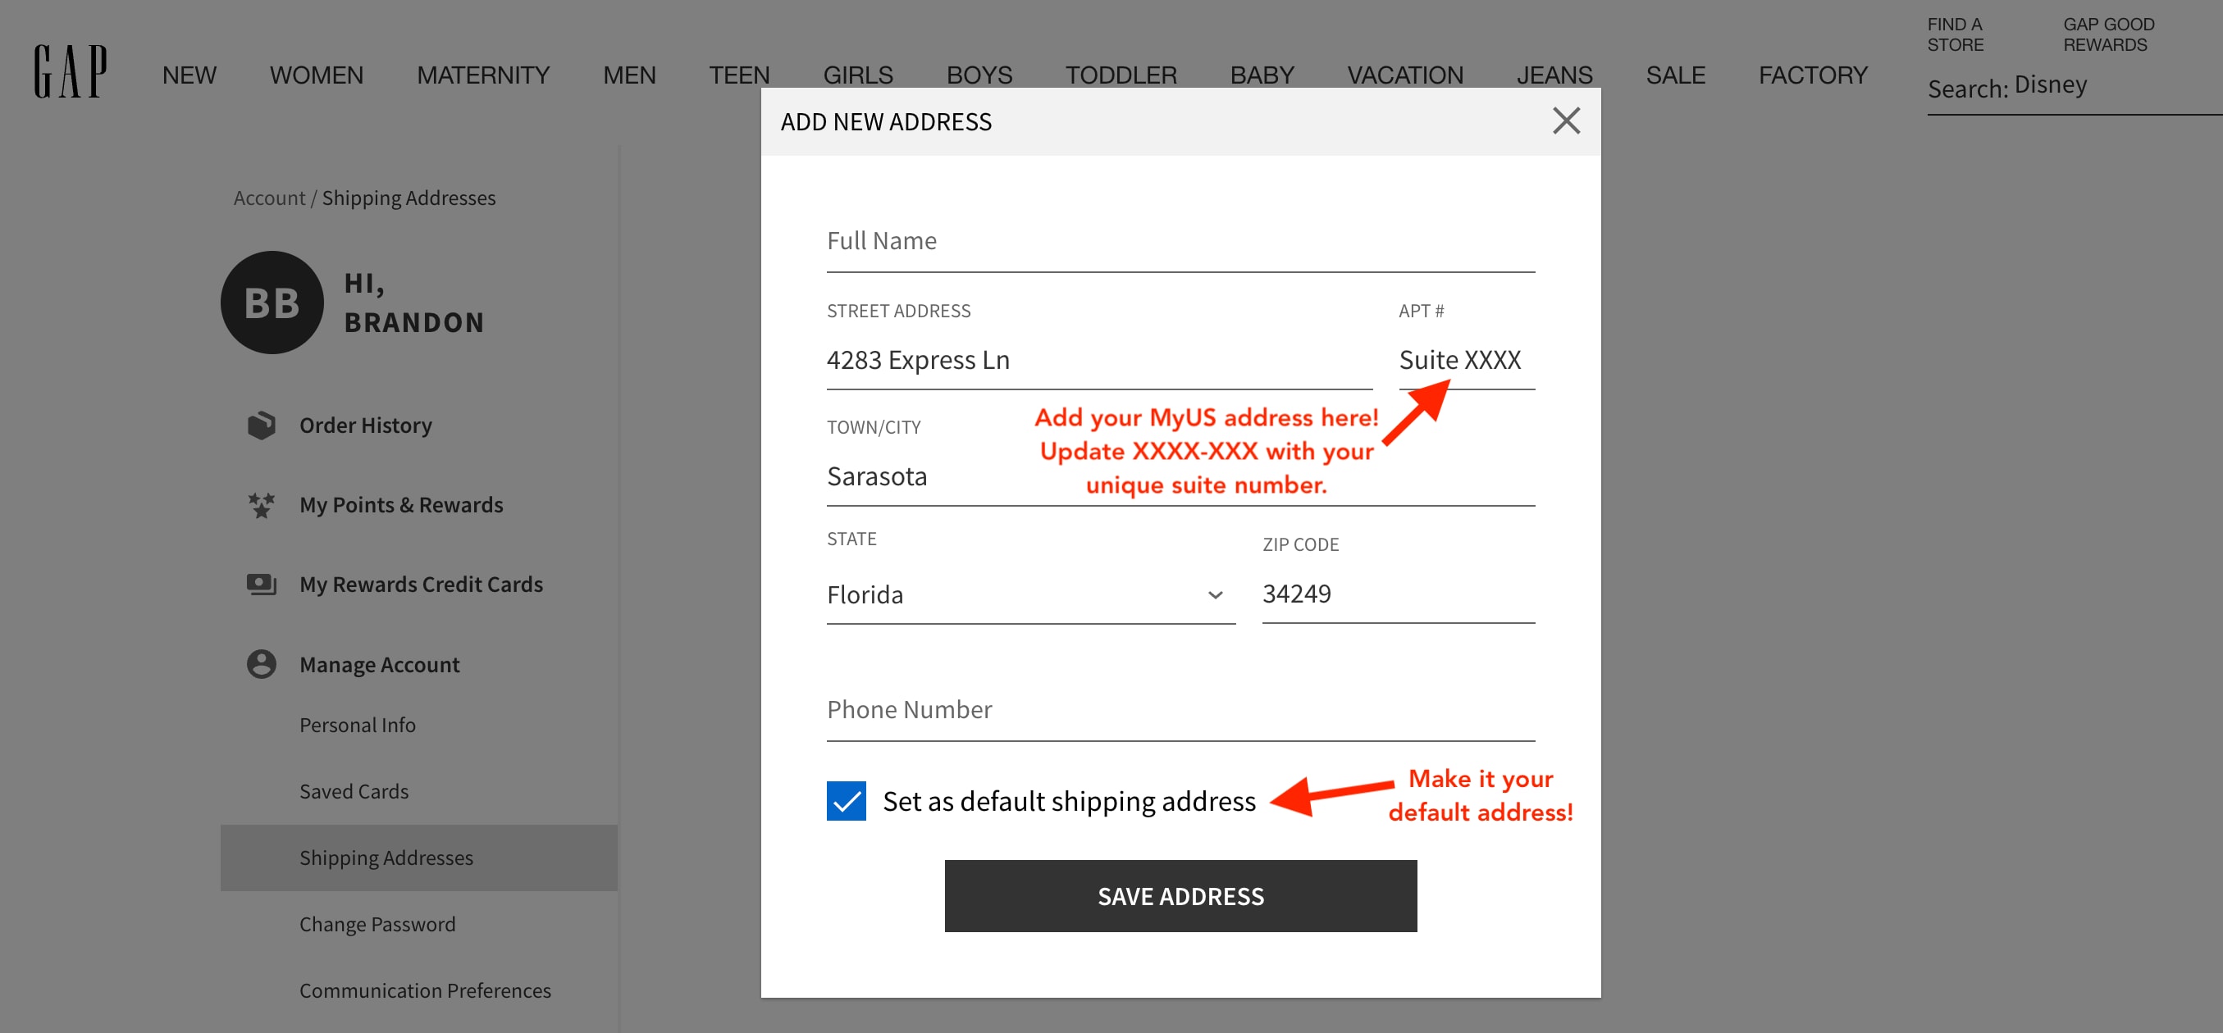This screenshot has height=1033, width=2223.
Task: Go to Find a Store
Action: (x=1955, y=34)
